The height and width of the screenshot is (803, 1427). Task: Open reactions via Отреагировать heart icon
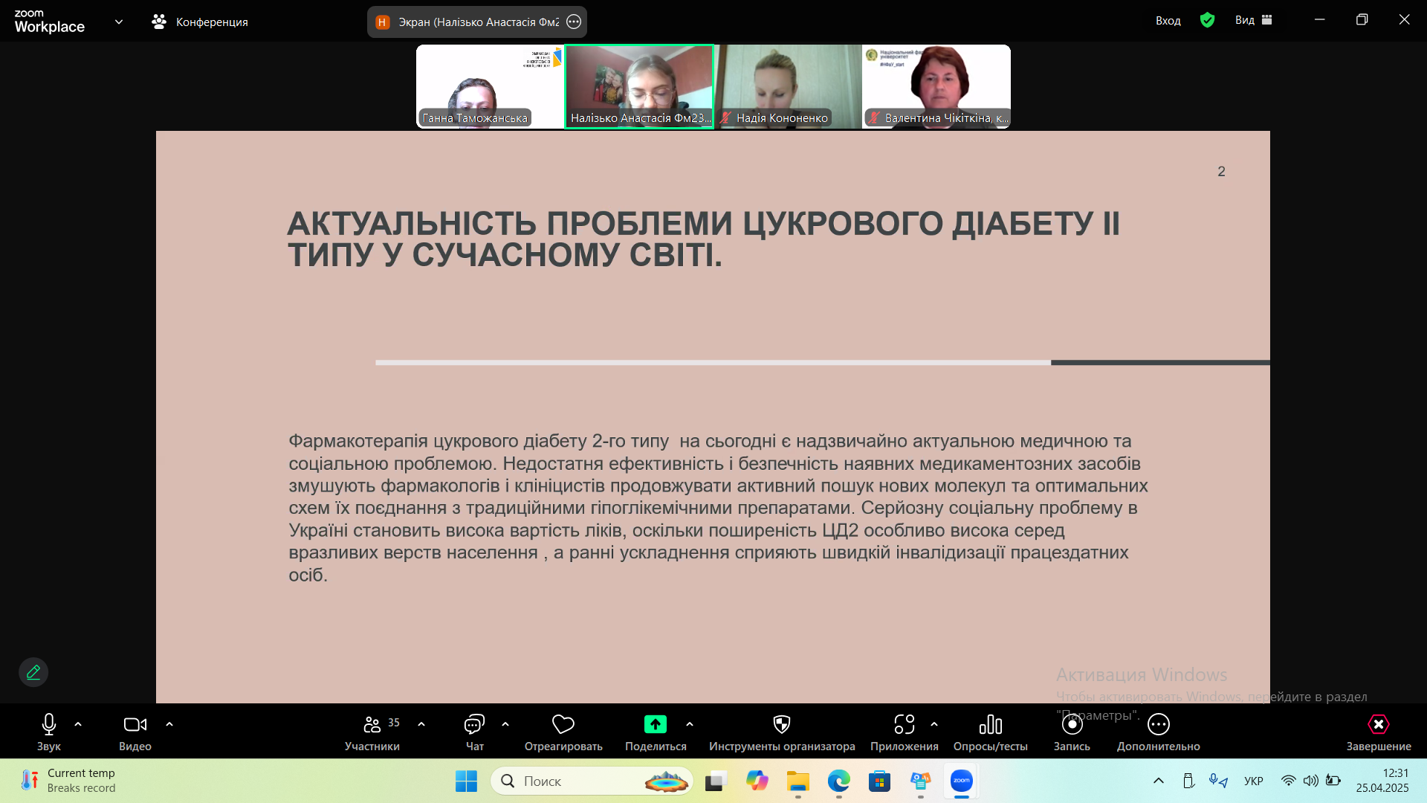click(x=563, y=732)
